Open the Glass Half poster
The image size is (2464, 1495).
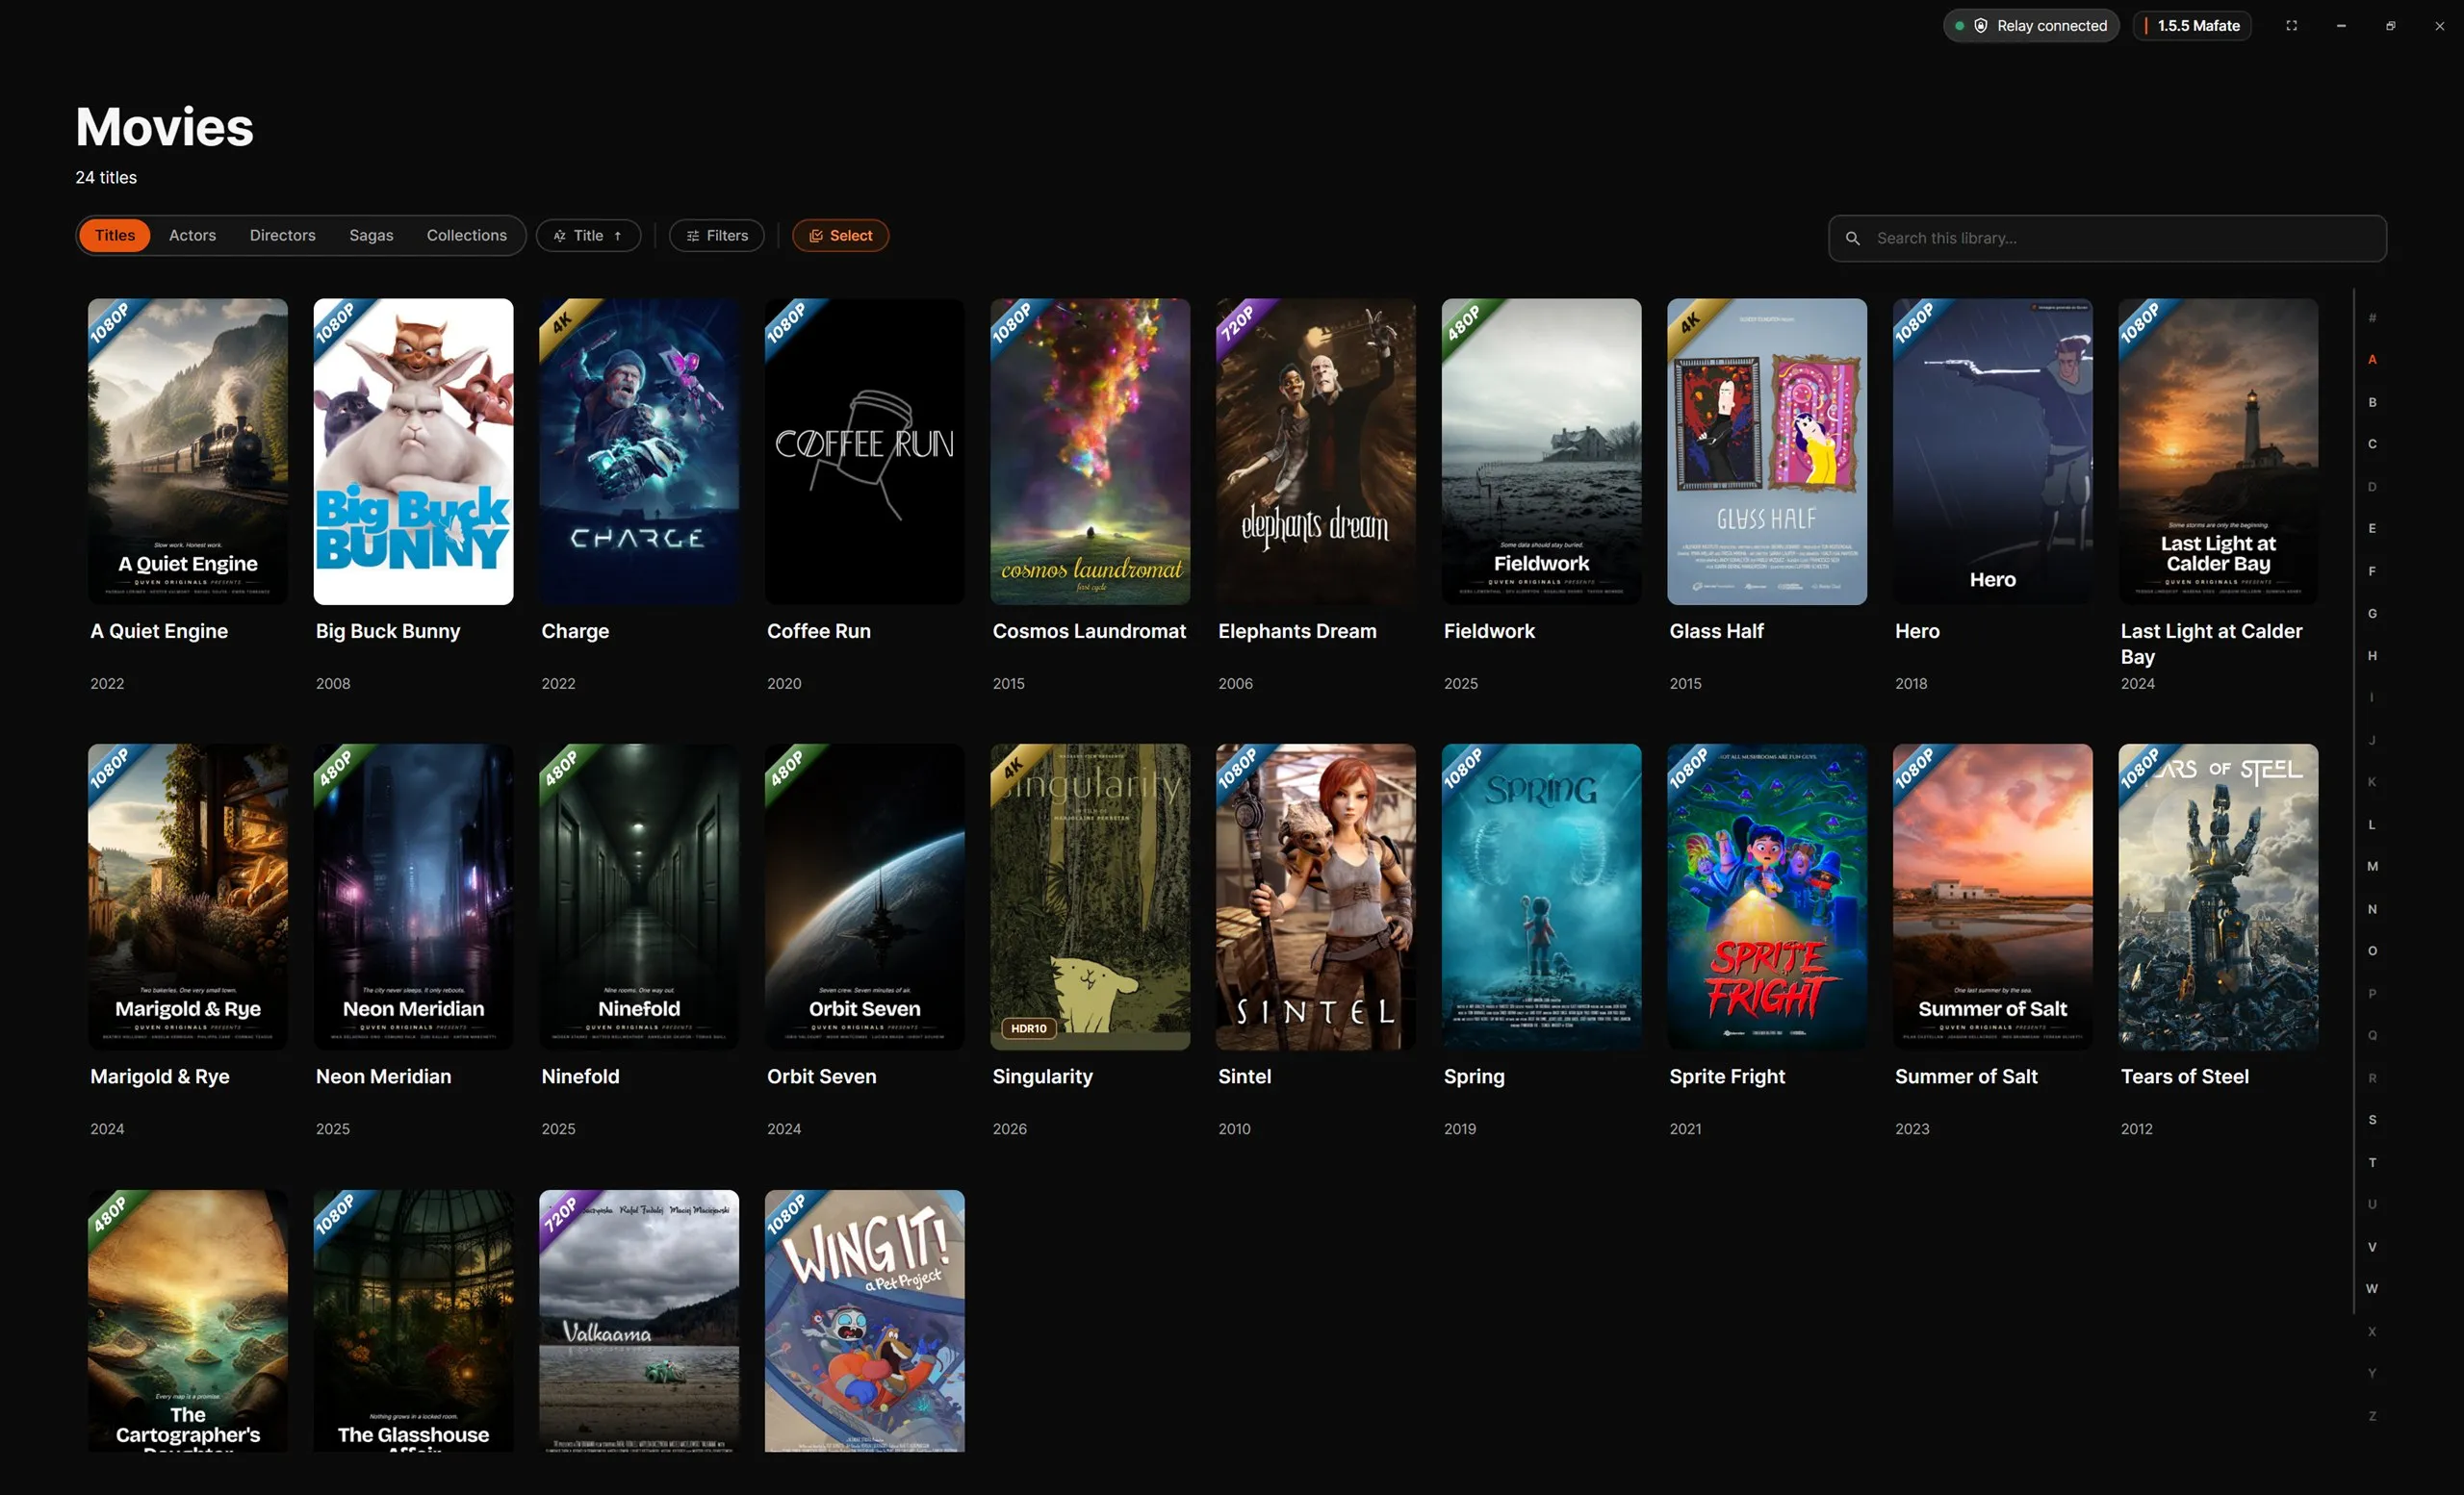(1767, 452)
